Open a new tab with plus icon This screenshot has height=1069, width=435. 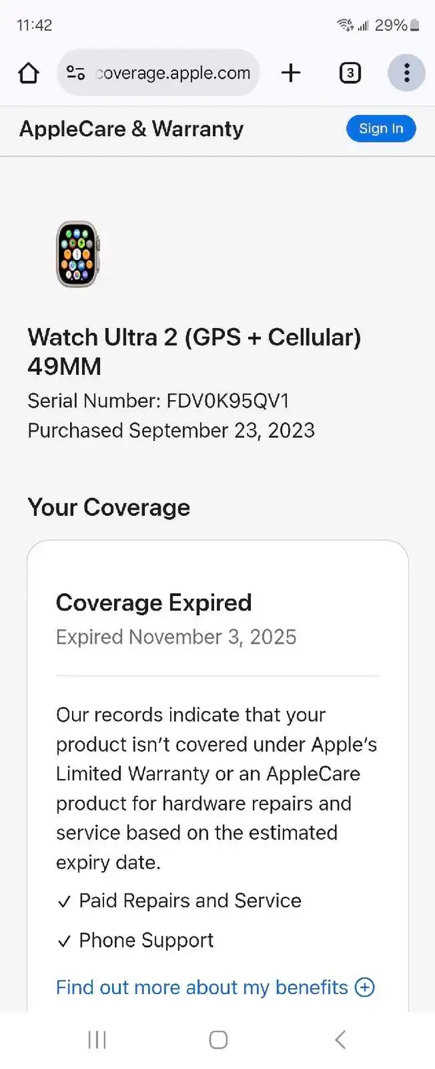[x=291, y=73]
